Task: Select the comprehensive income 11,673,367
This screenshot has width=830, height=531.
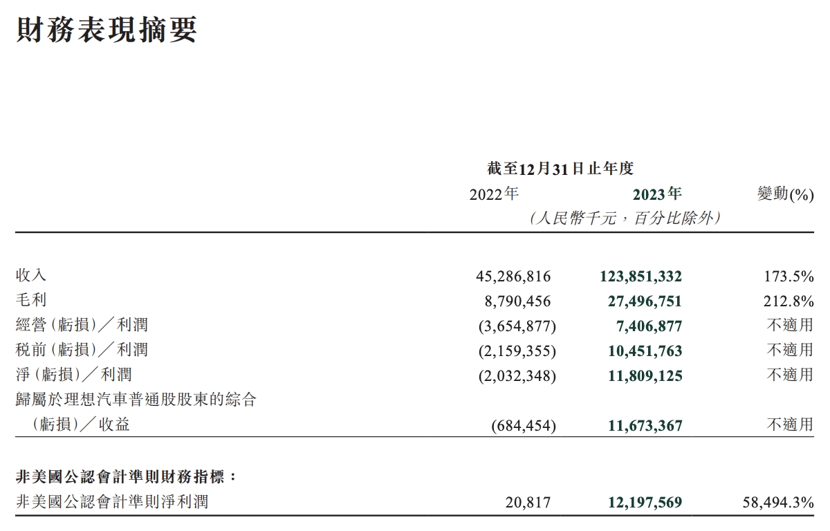Action: click(645, 426)
